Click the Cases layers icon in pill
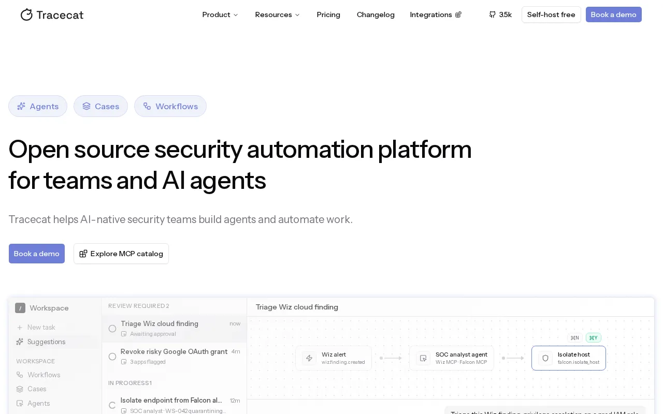This screenshot has width=663, height=414. pyautogui.click(x=87, y=106)
